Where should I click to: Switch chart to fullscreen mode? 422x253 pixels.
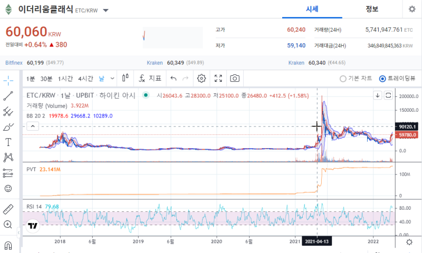pyautogui.click(x=218, y=78)
